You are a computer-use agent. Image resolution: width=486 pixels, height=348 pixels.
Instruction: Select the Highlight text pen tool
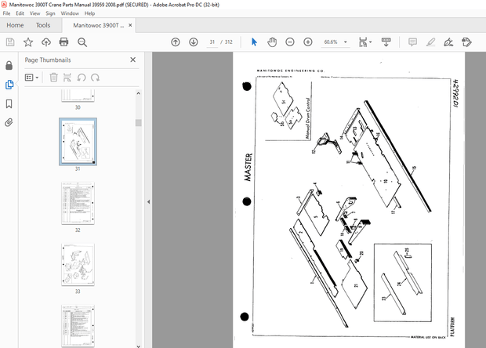click(430, 42)
